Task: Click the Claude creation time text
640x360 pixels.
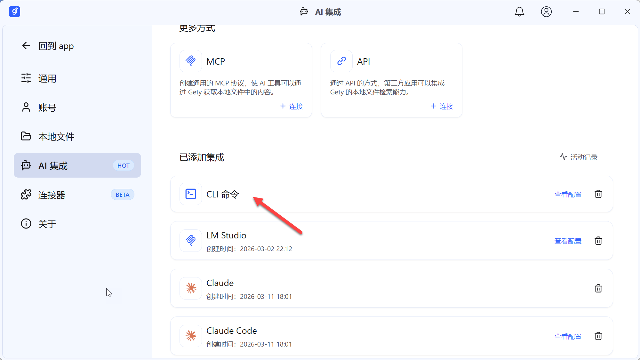Action: click(249, 297)
